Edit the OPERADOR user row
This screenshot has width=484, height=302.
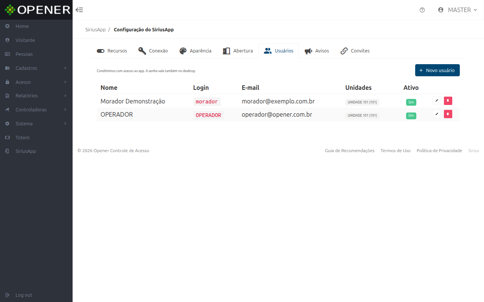click(x=437, y=114)
